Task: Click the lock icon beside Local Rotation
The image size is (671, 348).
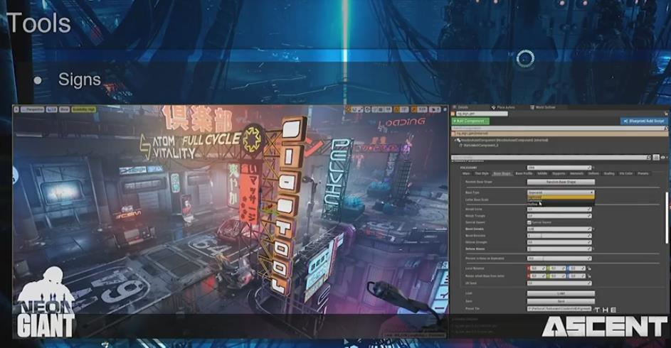Action: [589, 268]
